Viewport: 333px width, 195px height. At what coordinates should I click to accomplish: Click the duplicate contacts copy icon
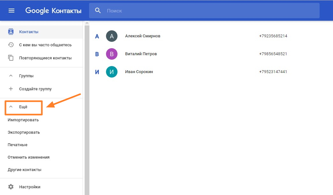point(11,58)
